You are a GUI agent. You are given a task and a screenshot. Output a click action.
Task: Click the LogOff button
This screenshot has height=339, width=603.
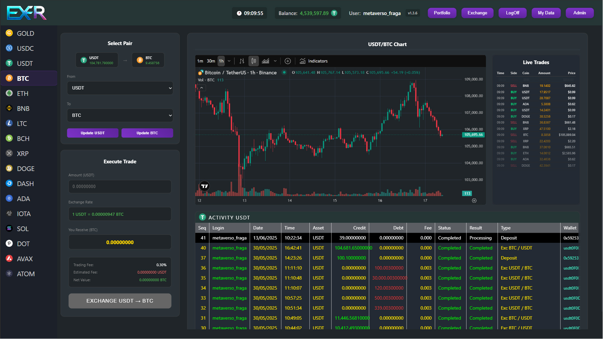coord(512,13)
